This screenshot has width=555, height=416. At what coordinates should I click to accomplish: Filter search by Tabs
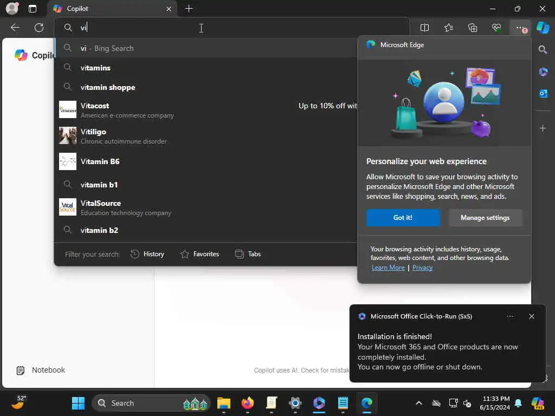(x=248, y=254)
